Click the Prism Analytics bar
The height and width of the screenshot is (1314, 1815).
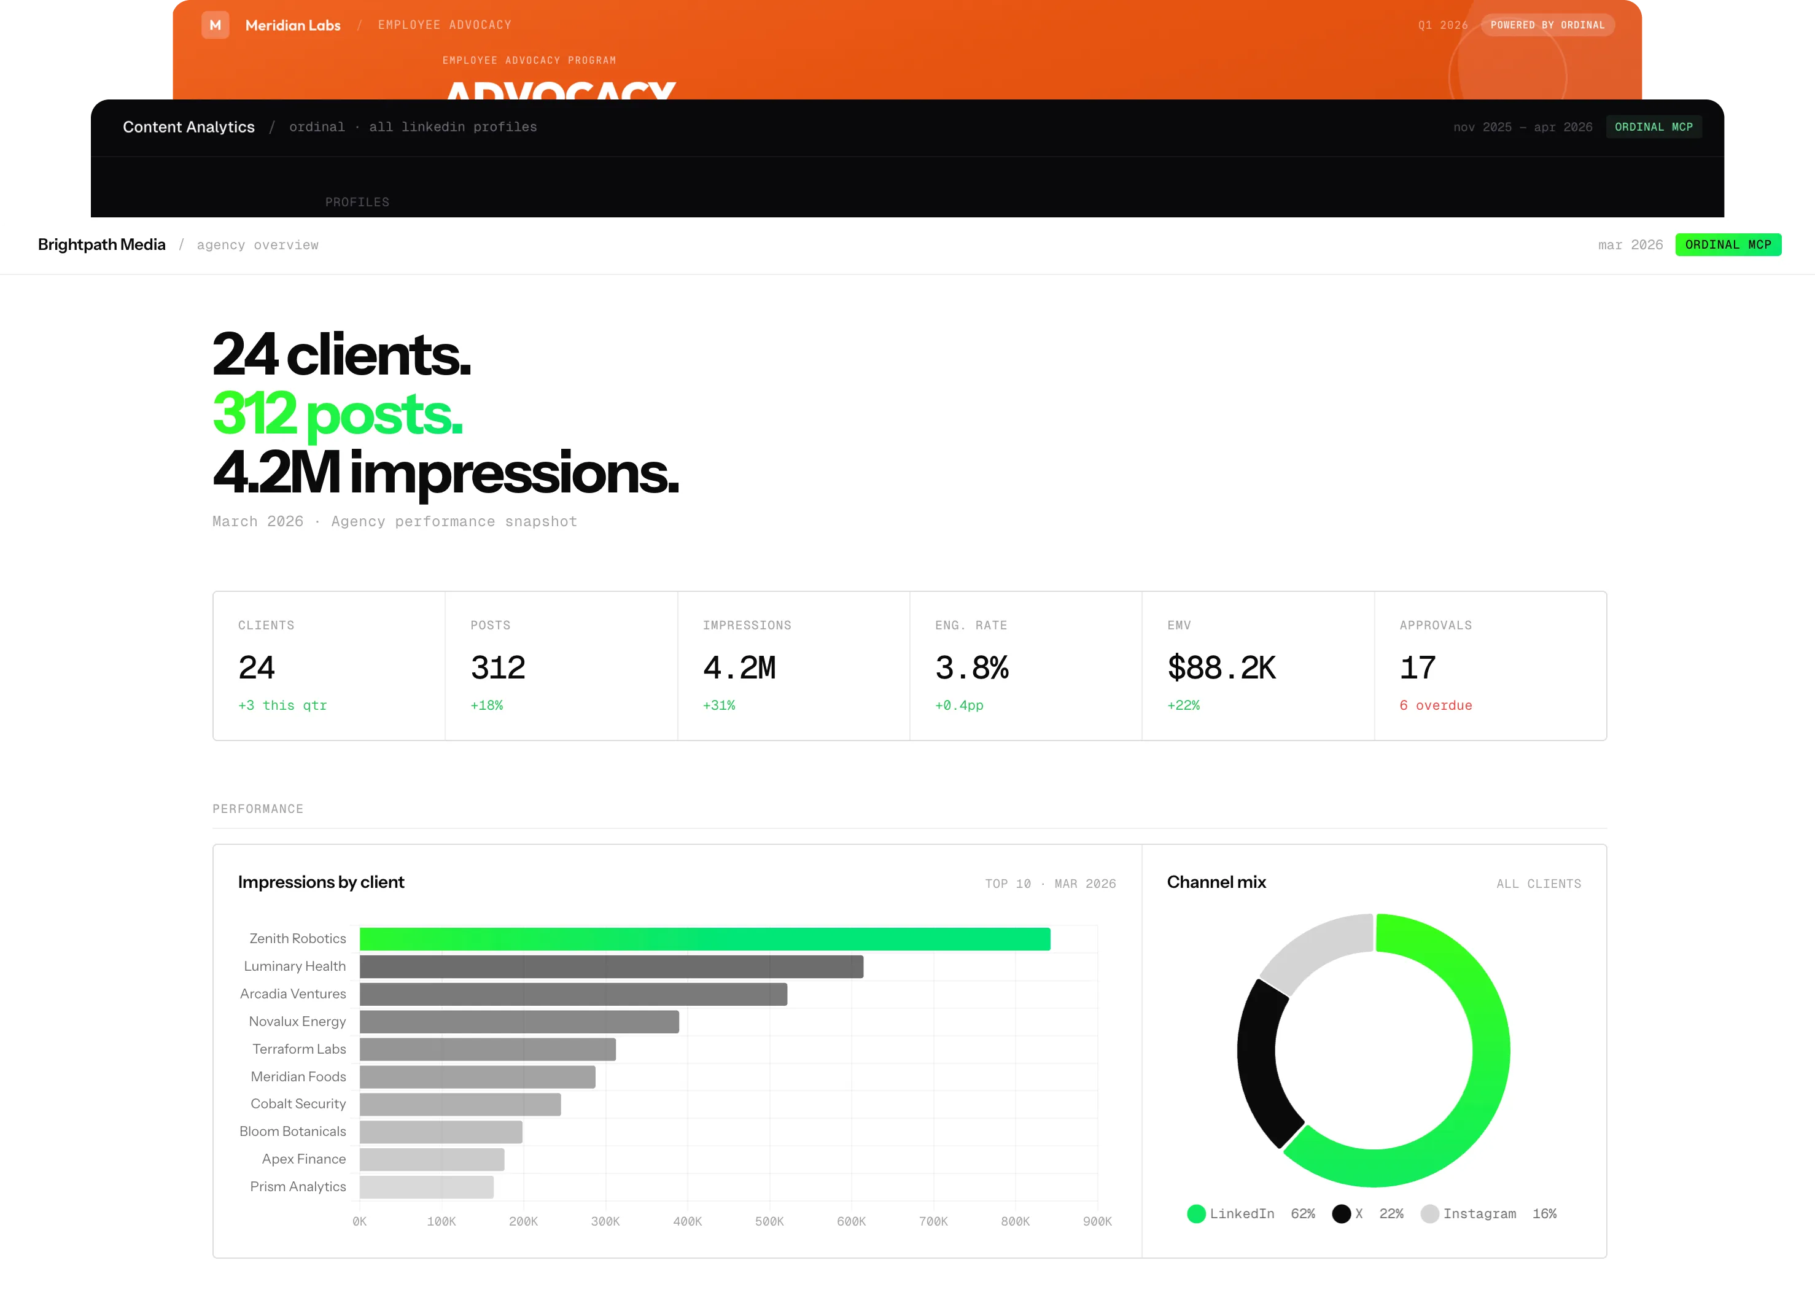coord(427,1187)
